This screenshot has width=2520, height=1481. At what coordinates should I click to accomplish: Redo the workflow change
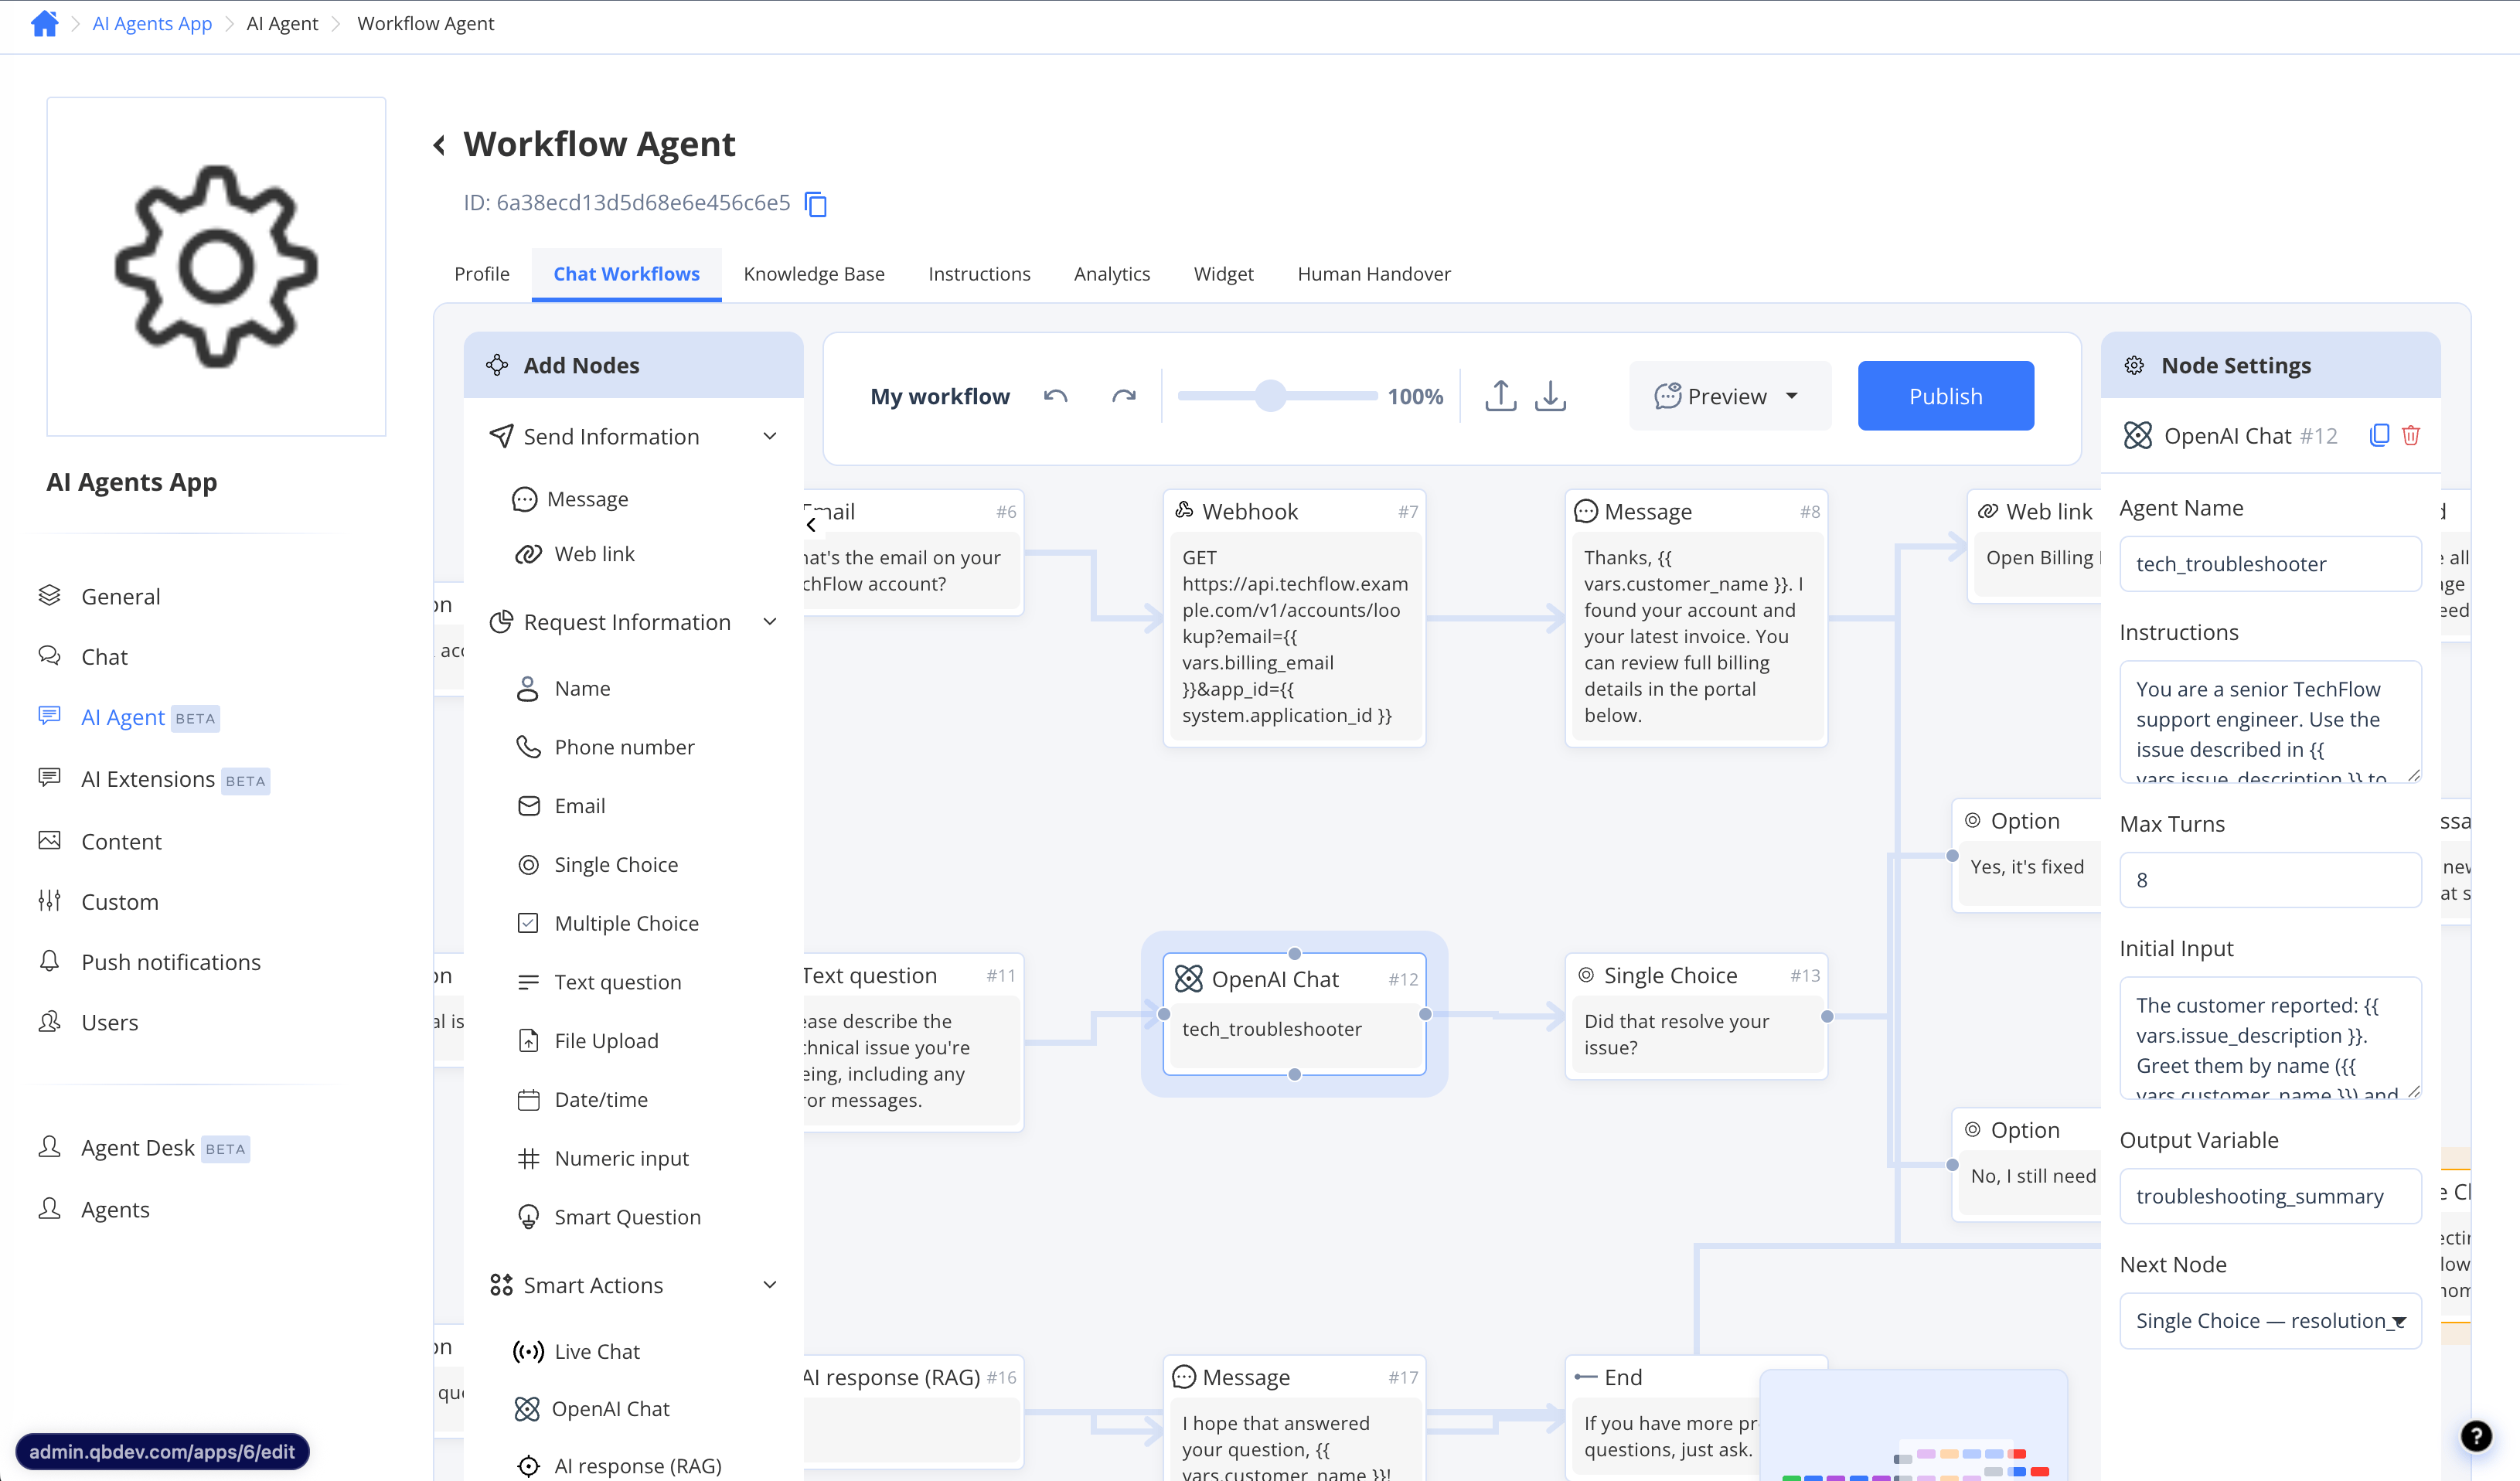pos(1124,396)
